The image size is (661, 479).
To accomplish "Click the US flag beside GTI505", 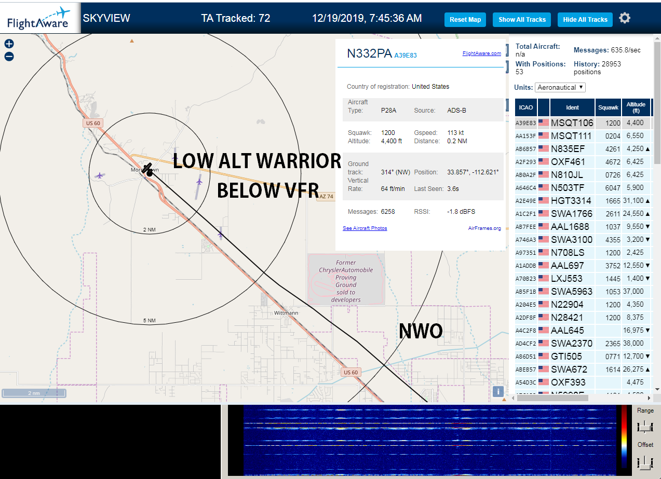I will 544,357.
